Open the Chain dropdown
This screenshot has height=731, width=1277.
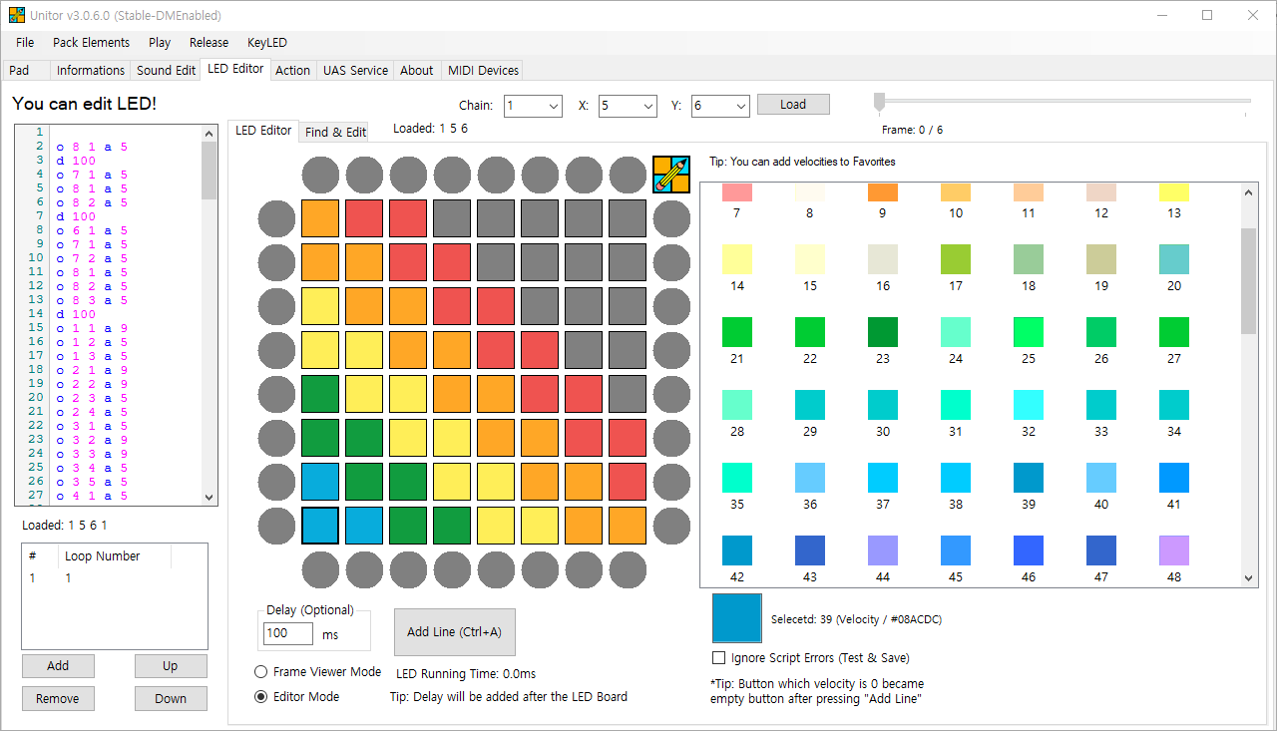(533, 106)
